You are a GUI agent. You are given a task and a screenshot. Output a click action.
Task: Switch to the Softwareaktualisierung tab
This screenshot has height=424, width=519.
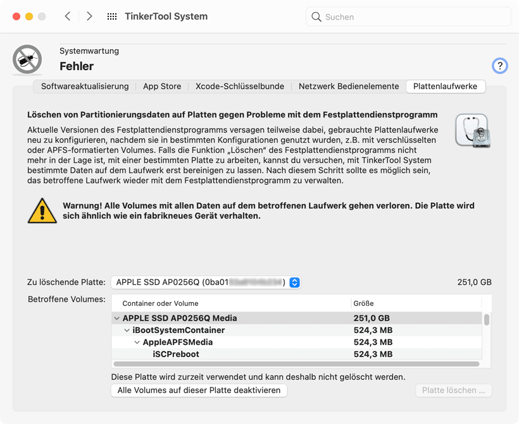85,87
